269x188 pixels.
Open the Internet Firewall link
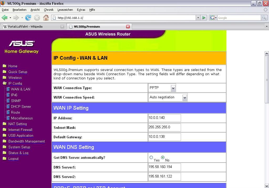tap(20, 130)
